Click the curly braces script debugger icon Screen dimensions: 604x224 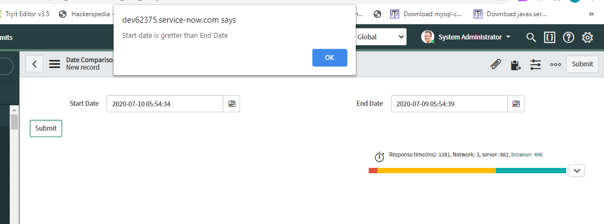[550, 37]
